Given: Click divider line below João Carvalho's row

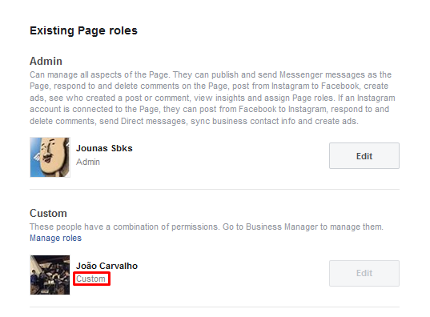Looking at the screenshot, I should click(215, 307).
